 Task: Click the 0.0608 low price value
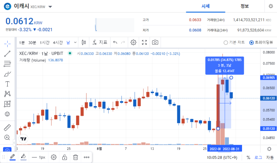point(195,30)
